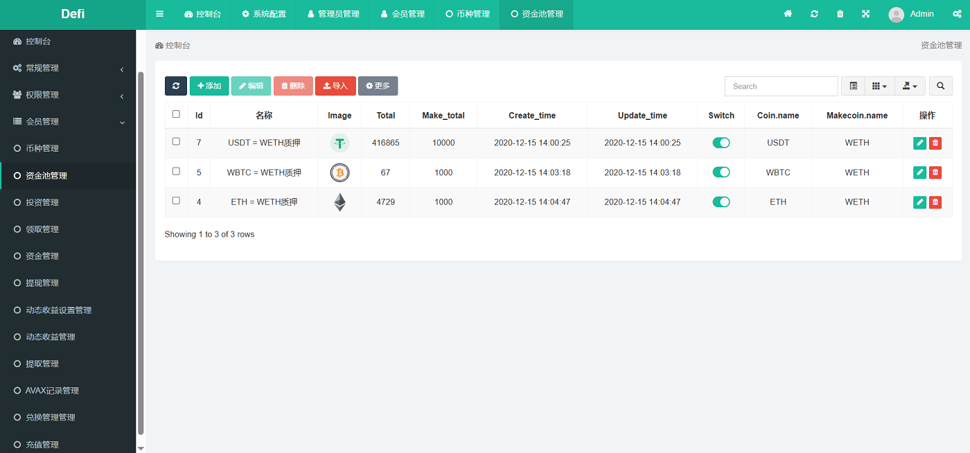The height and width of the screenshot is (453, 970).
Task: Check the checkbox for USDT row
Action: coord(176,141)
